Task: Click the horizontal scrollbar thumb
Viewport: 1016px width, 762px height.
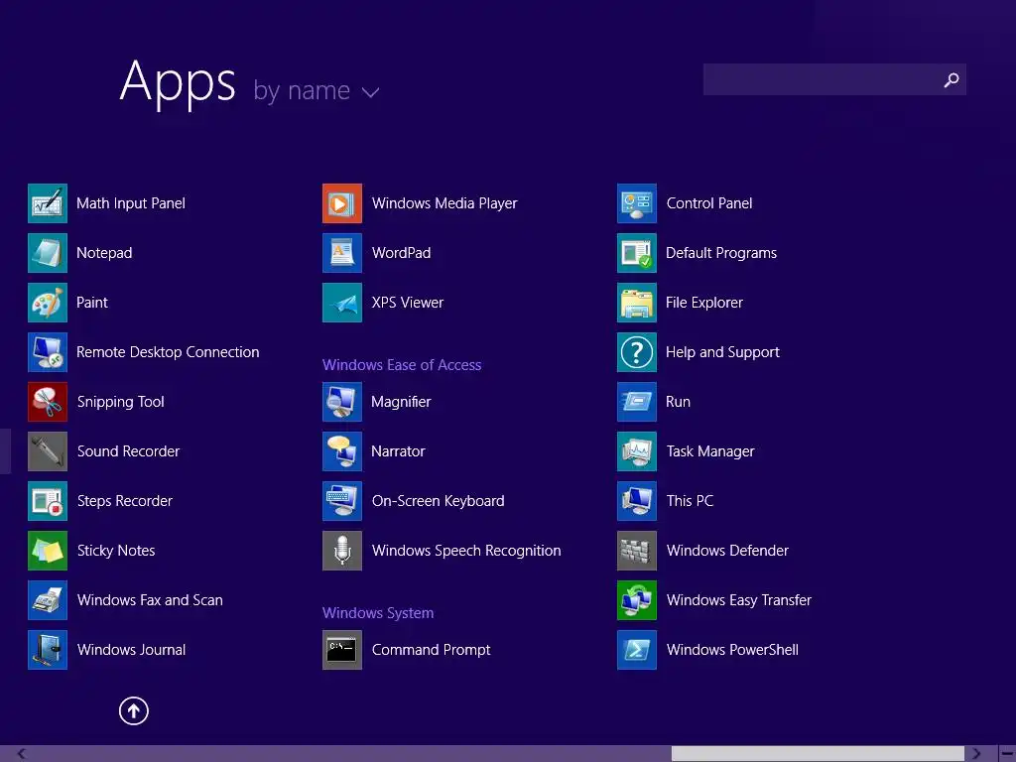Action: tap(818, 754)
